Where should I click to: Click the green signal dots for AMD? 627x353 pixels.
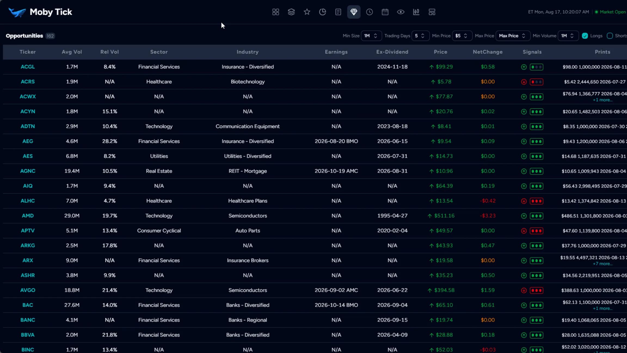536,216
